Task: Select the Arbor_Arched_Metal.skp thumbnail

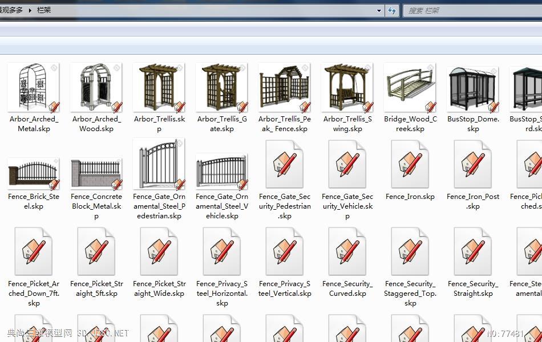Action: 34,87
